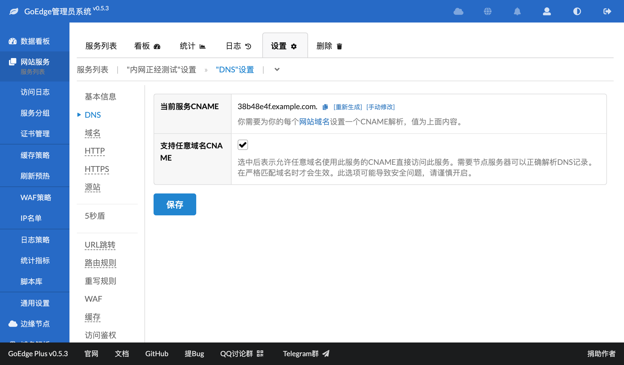
Task: Open QQ讨论群 QR code icon
Action: pyautogui.click(x=260, y=353)
